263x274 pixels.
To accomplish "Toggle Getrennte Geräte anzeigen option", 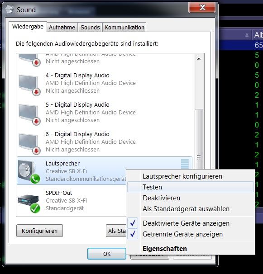I will 191,234.
